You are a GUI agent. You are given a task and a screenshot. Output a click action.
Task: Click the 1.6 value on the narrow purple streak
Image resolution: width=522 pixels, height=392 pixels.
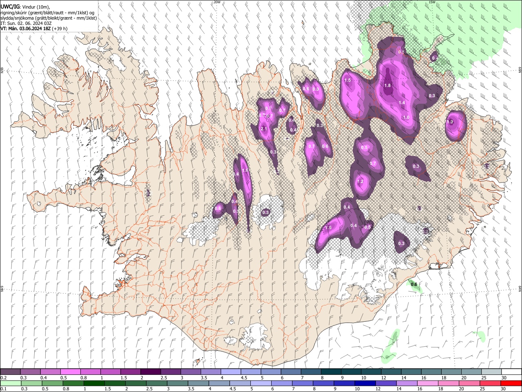245,170
